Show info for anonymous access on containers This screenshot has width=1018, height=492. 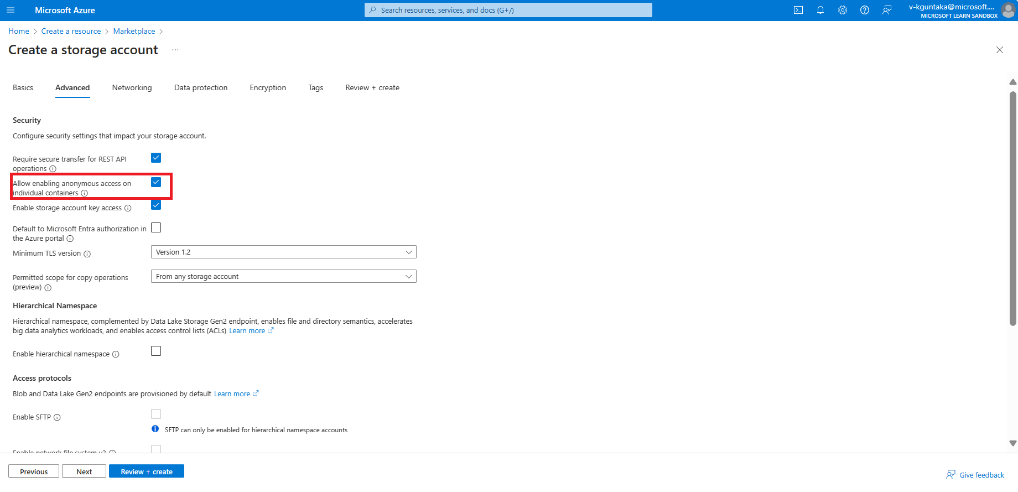pos(85,193)
